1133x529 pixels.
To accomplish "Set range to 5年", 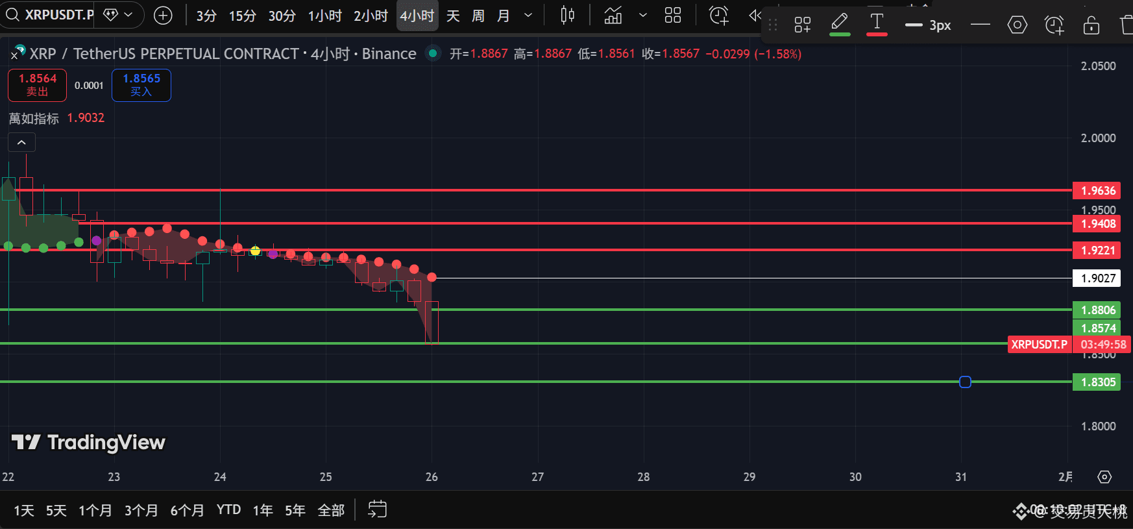I will point(295,511).
